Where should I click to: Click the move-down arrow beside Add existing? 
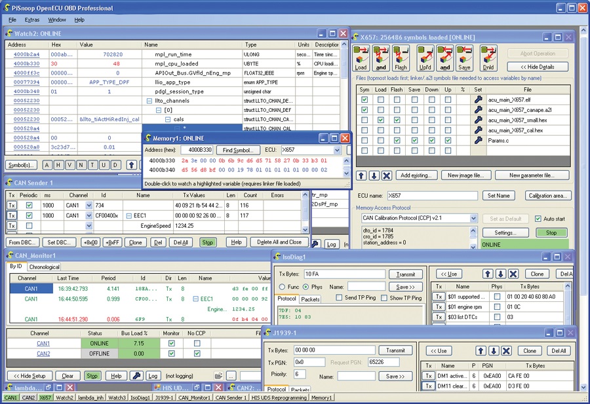tap(374, 175)
